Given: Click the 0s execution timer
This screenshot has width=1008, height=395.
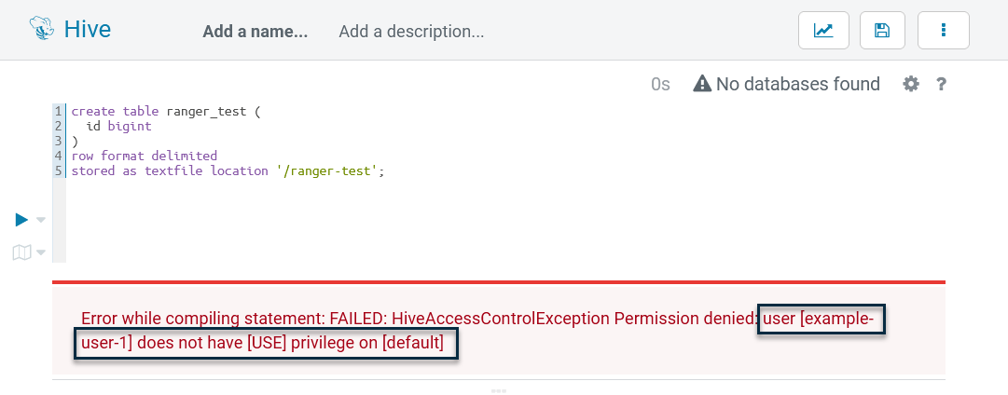Looking at the screenshot, I should click(x=660, y=85).
